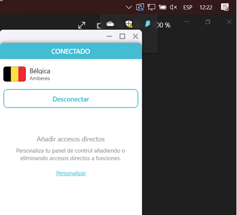Open the Meet Now tray icon

(140, 7)
